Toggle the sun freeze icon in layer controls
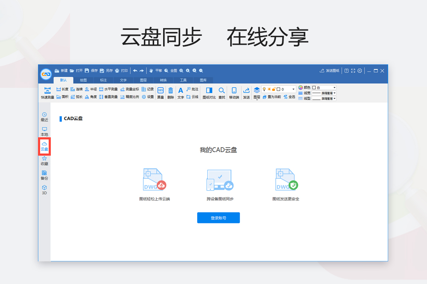Screen dimensions: 427x284 pos(269,89)
